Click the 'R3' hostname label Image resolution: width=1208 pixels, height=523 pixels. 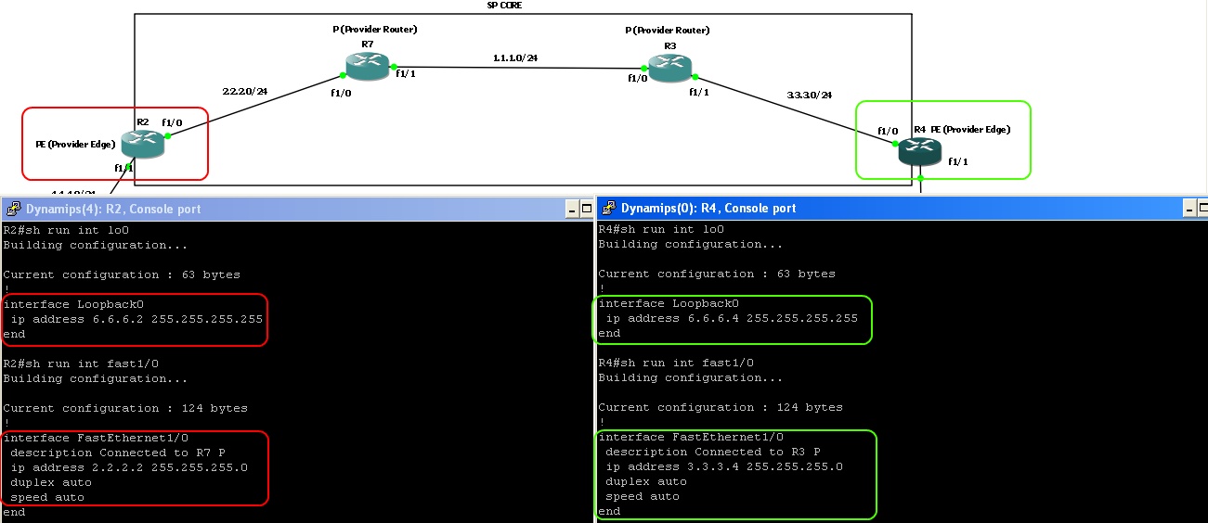[x=670, y=45]
